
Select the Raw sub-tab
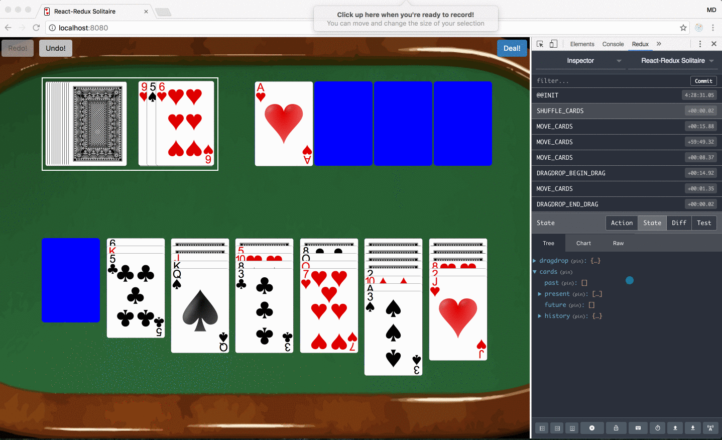coord(618,243)
